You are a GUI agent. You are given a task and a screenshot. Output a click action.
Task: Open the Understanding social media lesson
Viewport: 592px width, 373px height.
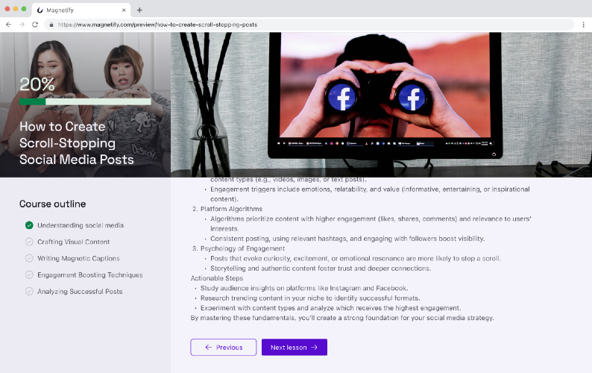click(x=81, y=225)
